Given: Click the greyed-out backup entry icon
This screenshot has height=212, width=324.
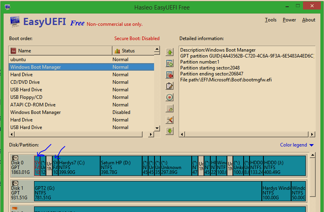Looking at the screenshot, I should [x=170, y=108].
